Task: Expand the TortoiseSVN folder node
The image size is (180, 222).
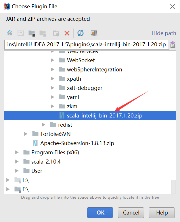Action: pyautogui.click(x=26, y=134)
